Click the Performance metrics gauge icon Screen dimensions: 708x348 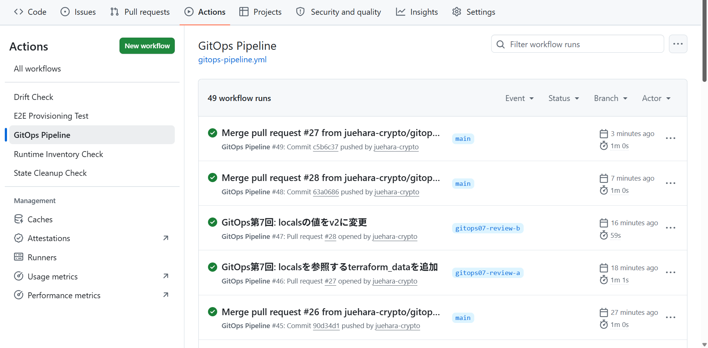pyautogui.click(x=18, y=295)
